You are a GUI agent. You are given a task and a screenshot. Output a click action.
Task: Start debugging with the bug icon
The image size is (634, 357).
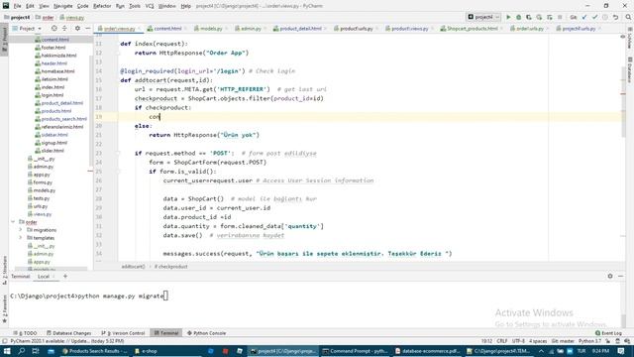(518, 18)
